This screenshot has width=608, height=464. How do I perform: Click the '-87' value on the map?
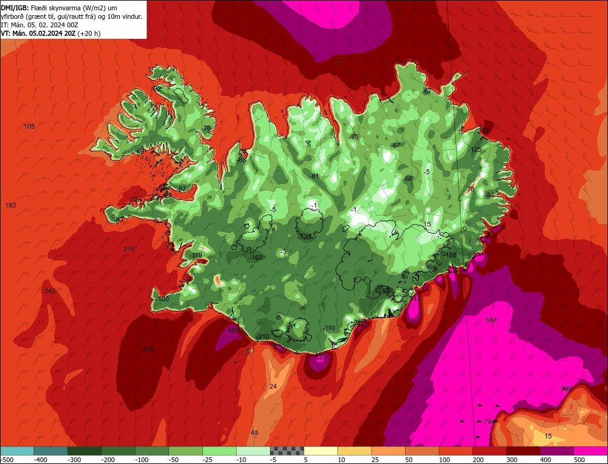click(x=181, y=189)
